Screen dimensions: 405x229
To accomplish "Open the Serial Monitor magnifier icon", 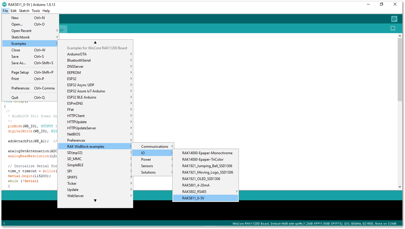I will point(394,19).
